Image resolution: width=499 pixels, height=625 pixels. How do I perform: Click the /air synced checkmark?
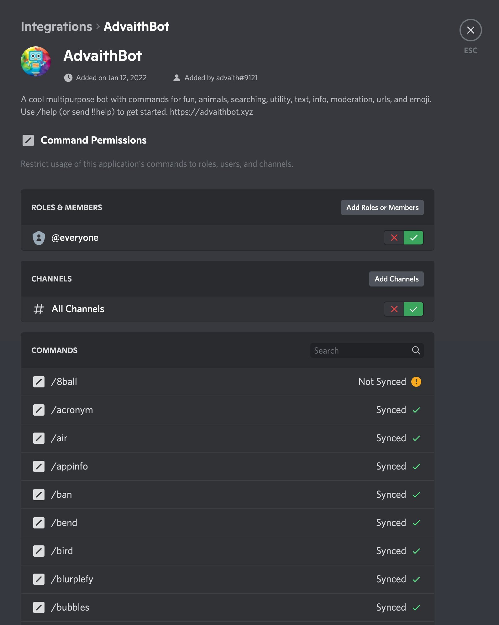416,438
